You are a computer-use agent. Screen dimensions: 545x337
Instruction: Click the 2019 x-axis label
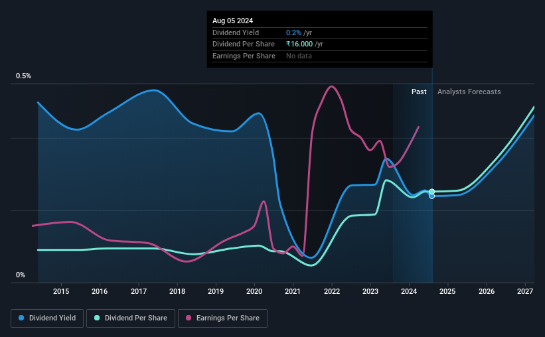coord(216,291)
